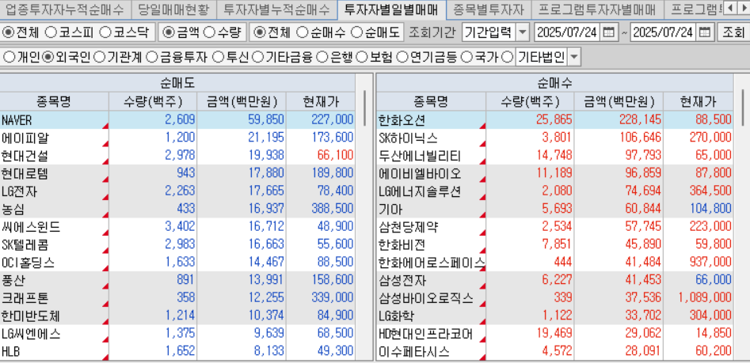Switch to 투자자별일별매매 tab
This screenshot has width=750, height=363.
(391, 9)
